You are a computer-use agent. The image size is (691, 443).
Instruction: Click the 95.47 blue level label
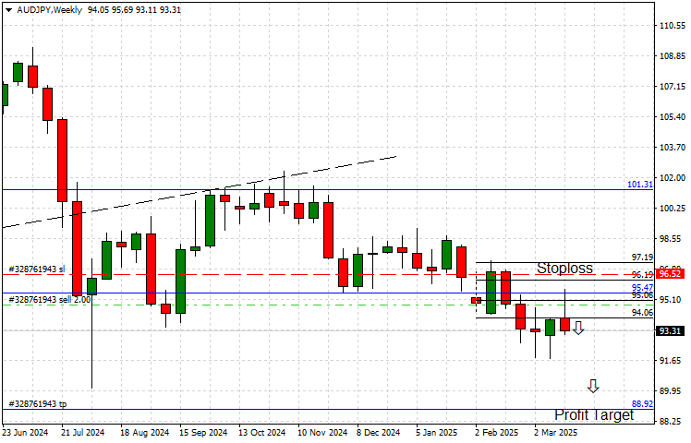(643, 287)
